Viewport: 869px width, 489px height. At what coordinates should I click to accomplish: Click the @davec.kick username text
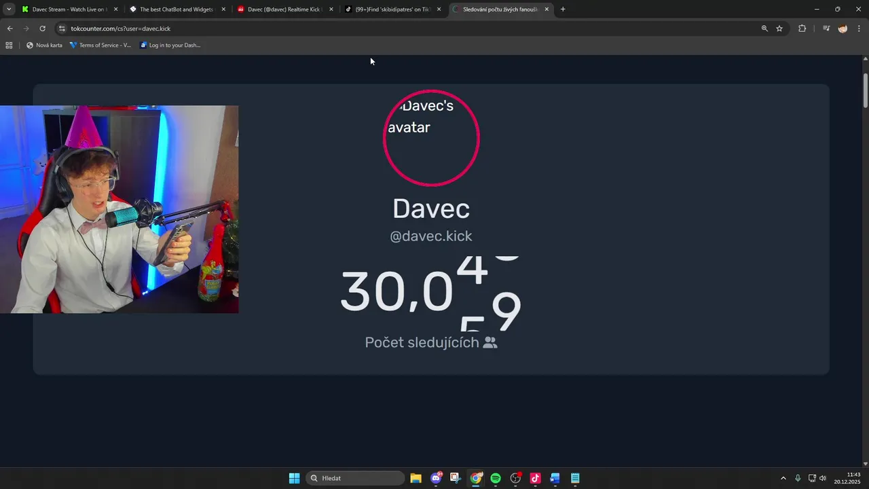[431, 236]
